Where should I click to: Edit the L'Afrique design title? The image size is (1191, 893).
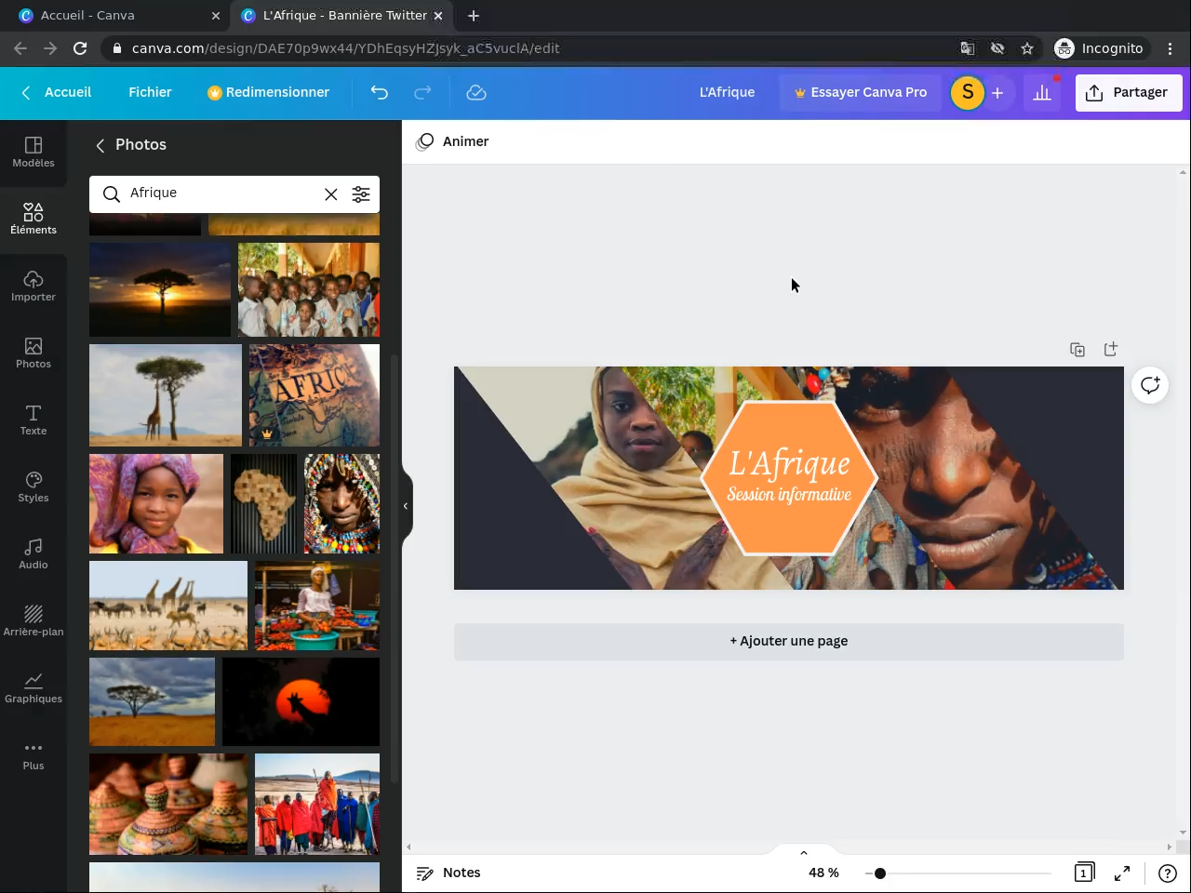click(x=727, y=92)
